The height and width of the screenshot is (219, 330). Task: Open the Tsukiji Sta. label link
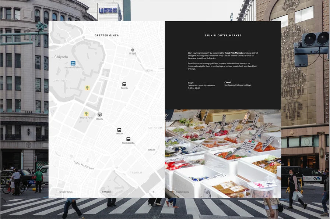coord(151,150)
